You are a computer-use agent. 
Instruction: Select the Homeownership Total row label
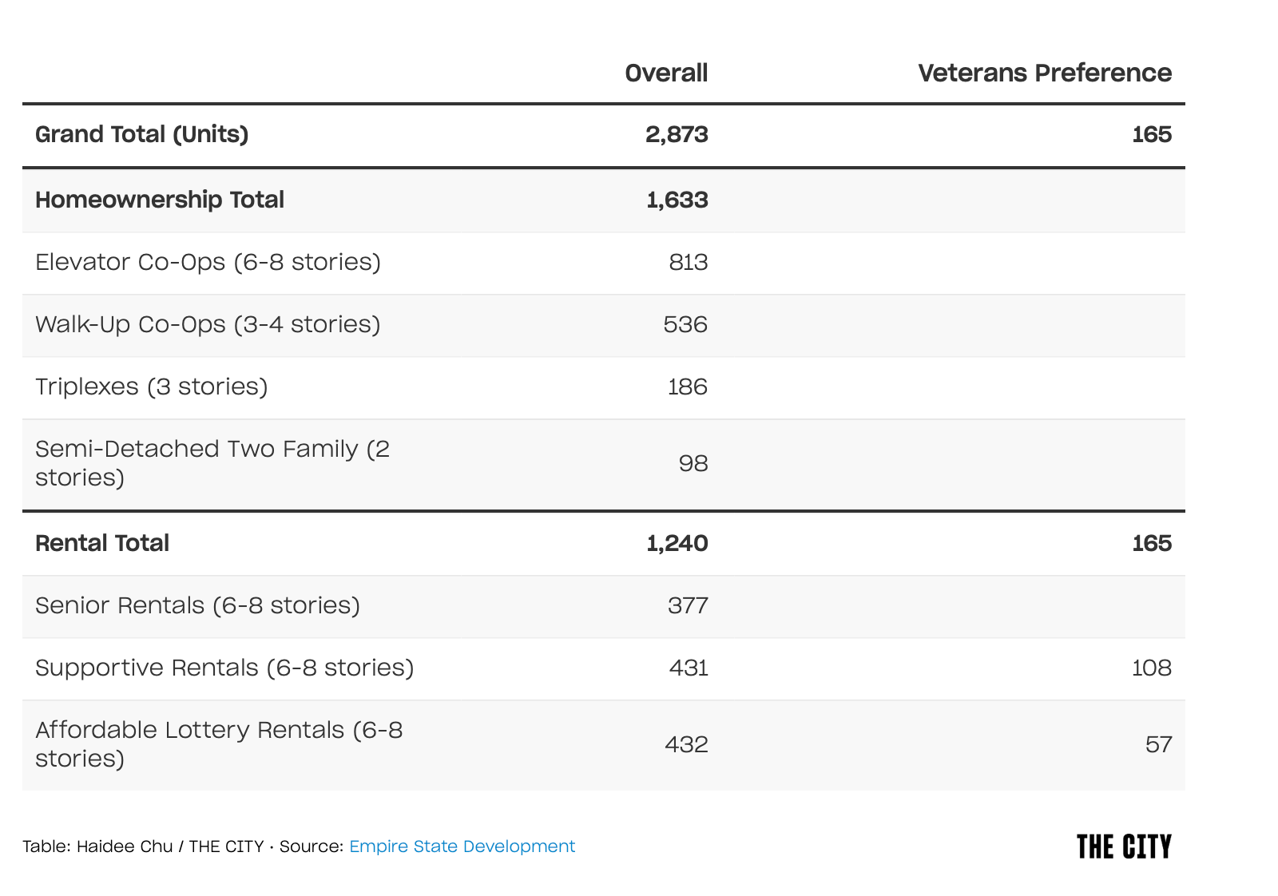tap(160, 200)
